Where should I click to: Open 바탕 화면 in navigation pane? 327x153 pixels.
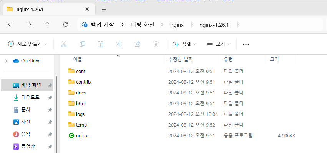(27, 85)
